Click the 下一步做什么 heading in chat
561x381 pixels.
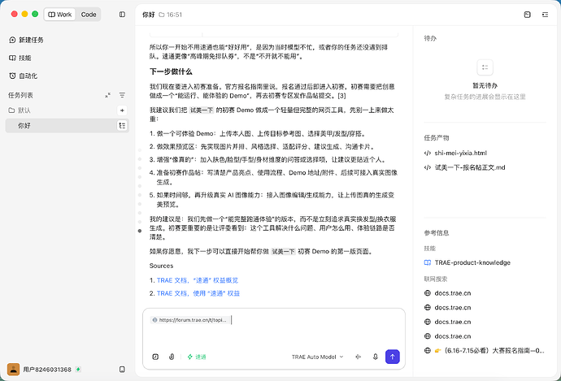(x=171, y=71)
